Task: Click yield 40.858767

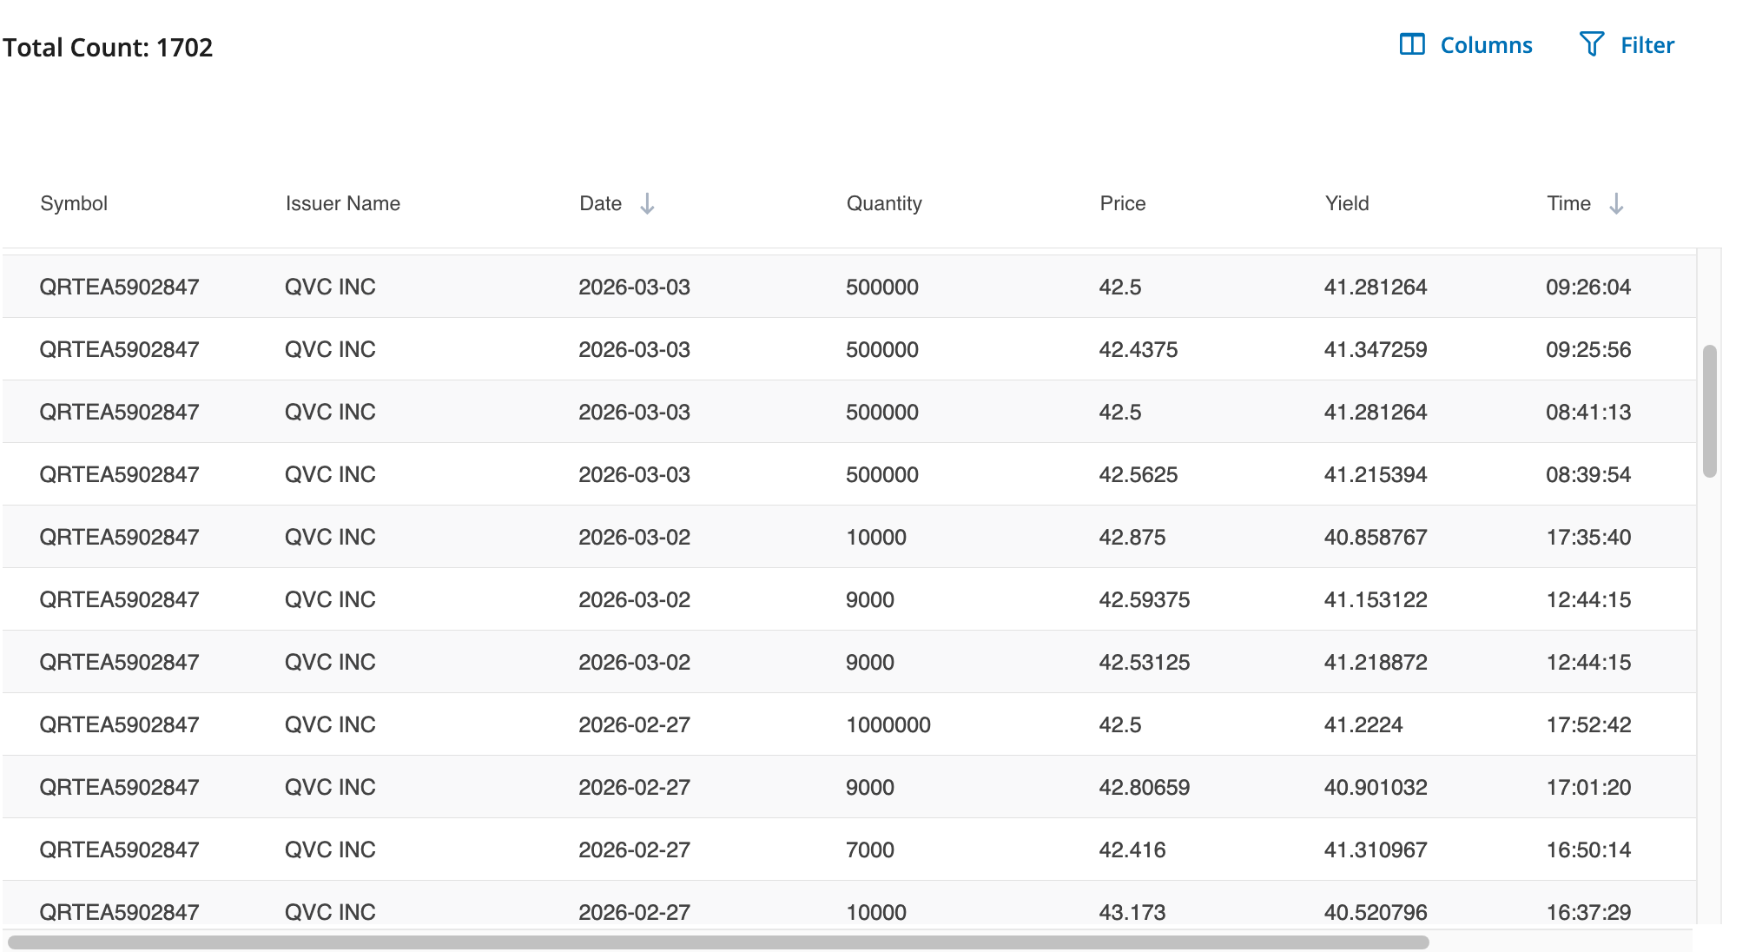Action: (x=1376, y=537)
